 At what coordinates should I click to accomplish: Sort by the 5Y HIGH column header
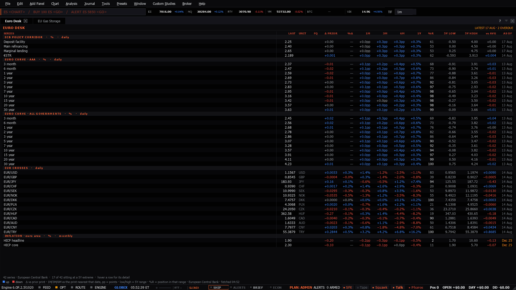tap(471, 34)
